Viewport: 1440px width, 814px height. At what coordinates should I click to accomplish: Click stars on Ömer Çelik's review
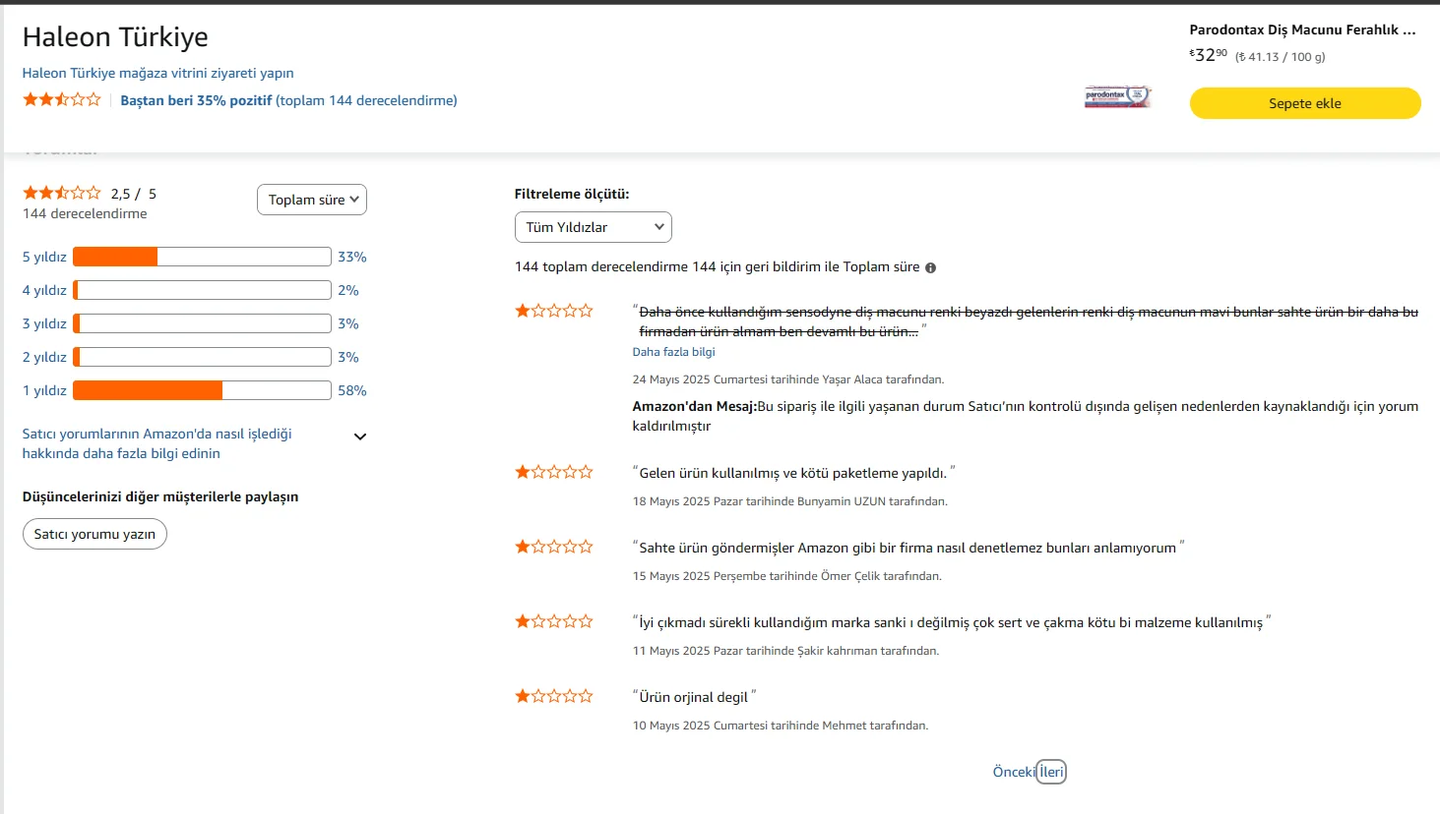click(554, 547)
